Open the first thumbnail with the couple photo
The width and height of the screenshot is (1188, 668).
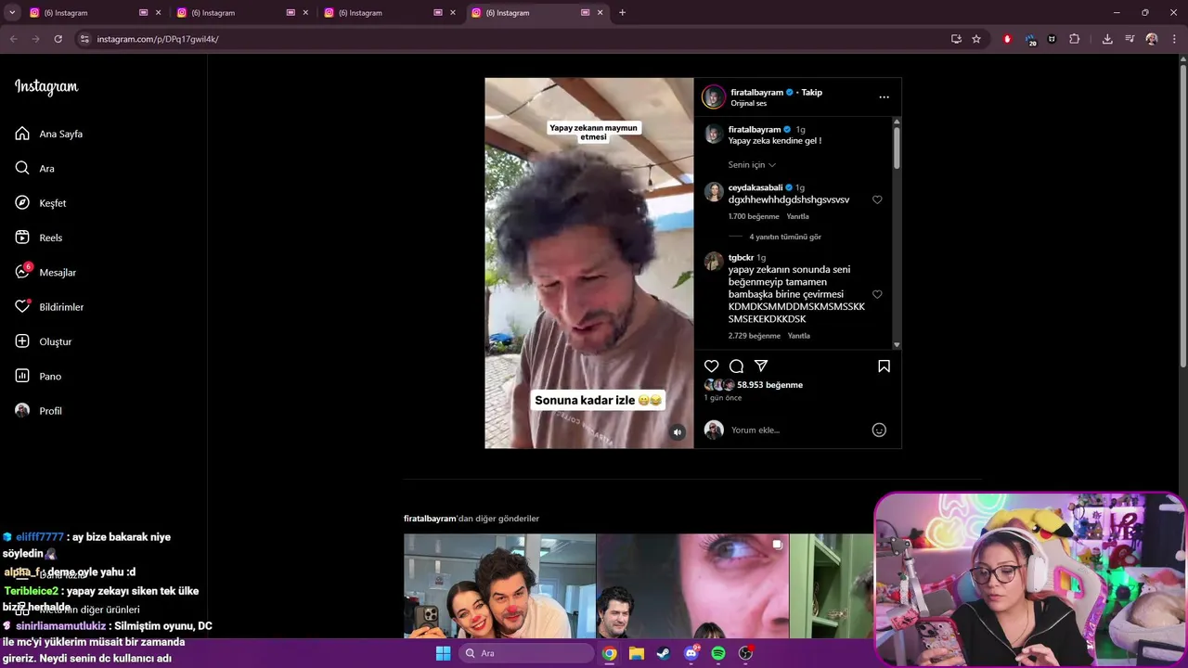499,585
